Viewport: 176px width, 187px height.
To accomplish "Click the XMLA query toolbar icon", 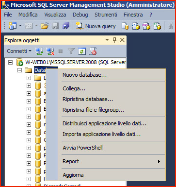I will coord(157,26).
